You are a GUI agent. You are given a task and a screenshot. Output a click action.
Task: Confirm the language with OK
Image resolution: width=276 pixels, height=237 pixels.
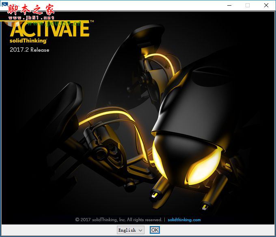click(155, 230)
